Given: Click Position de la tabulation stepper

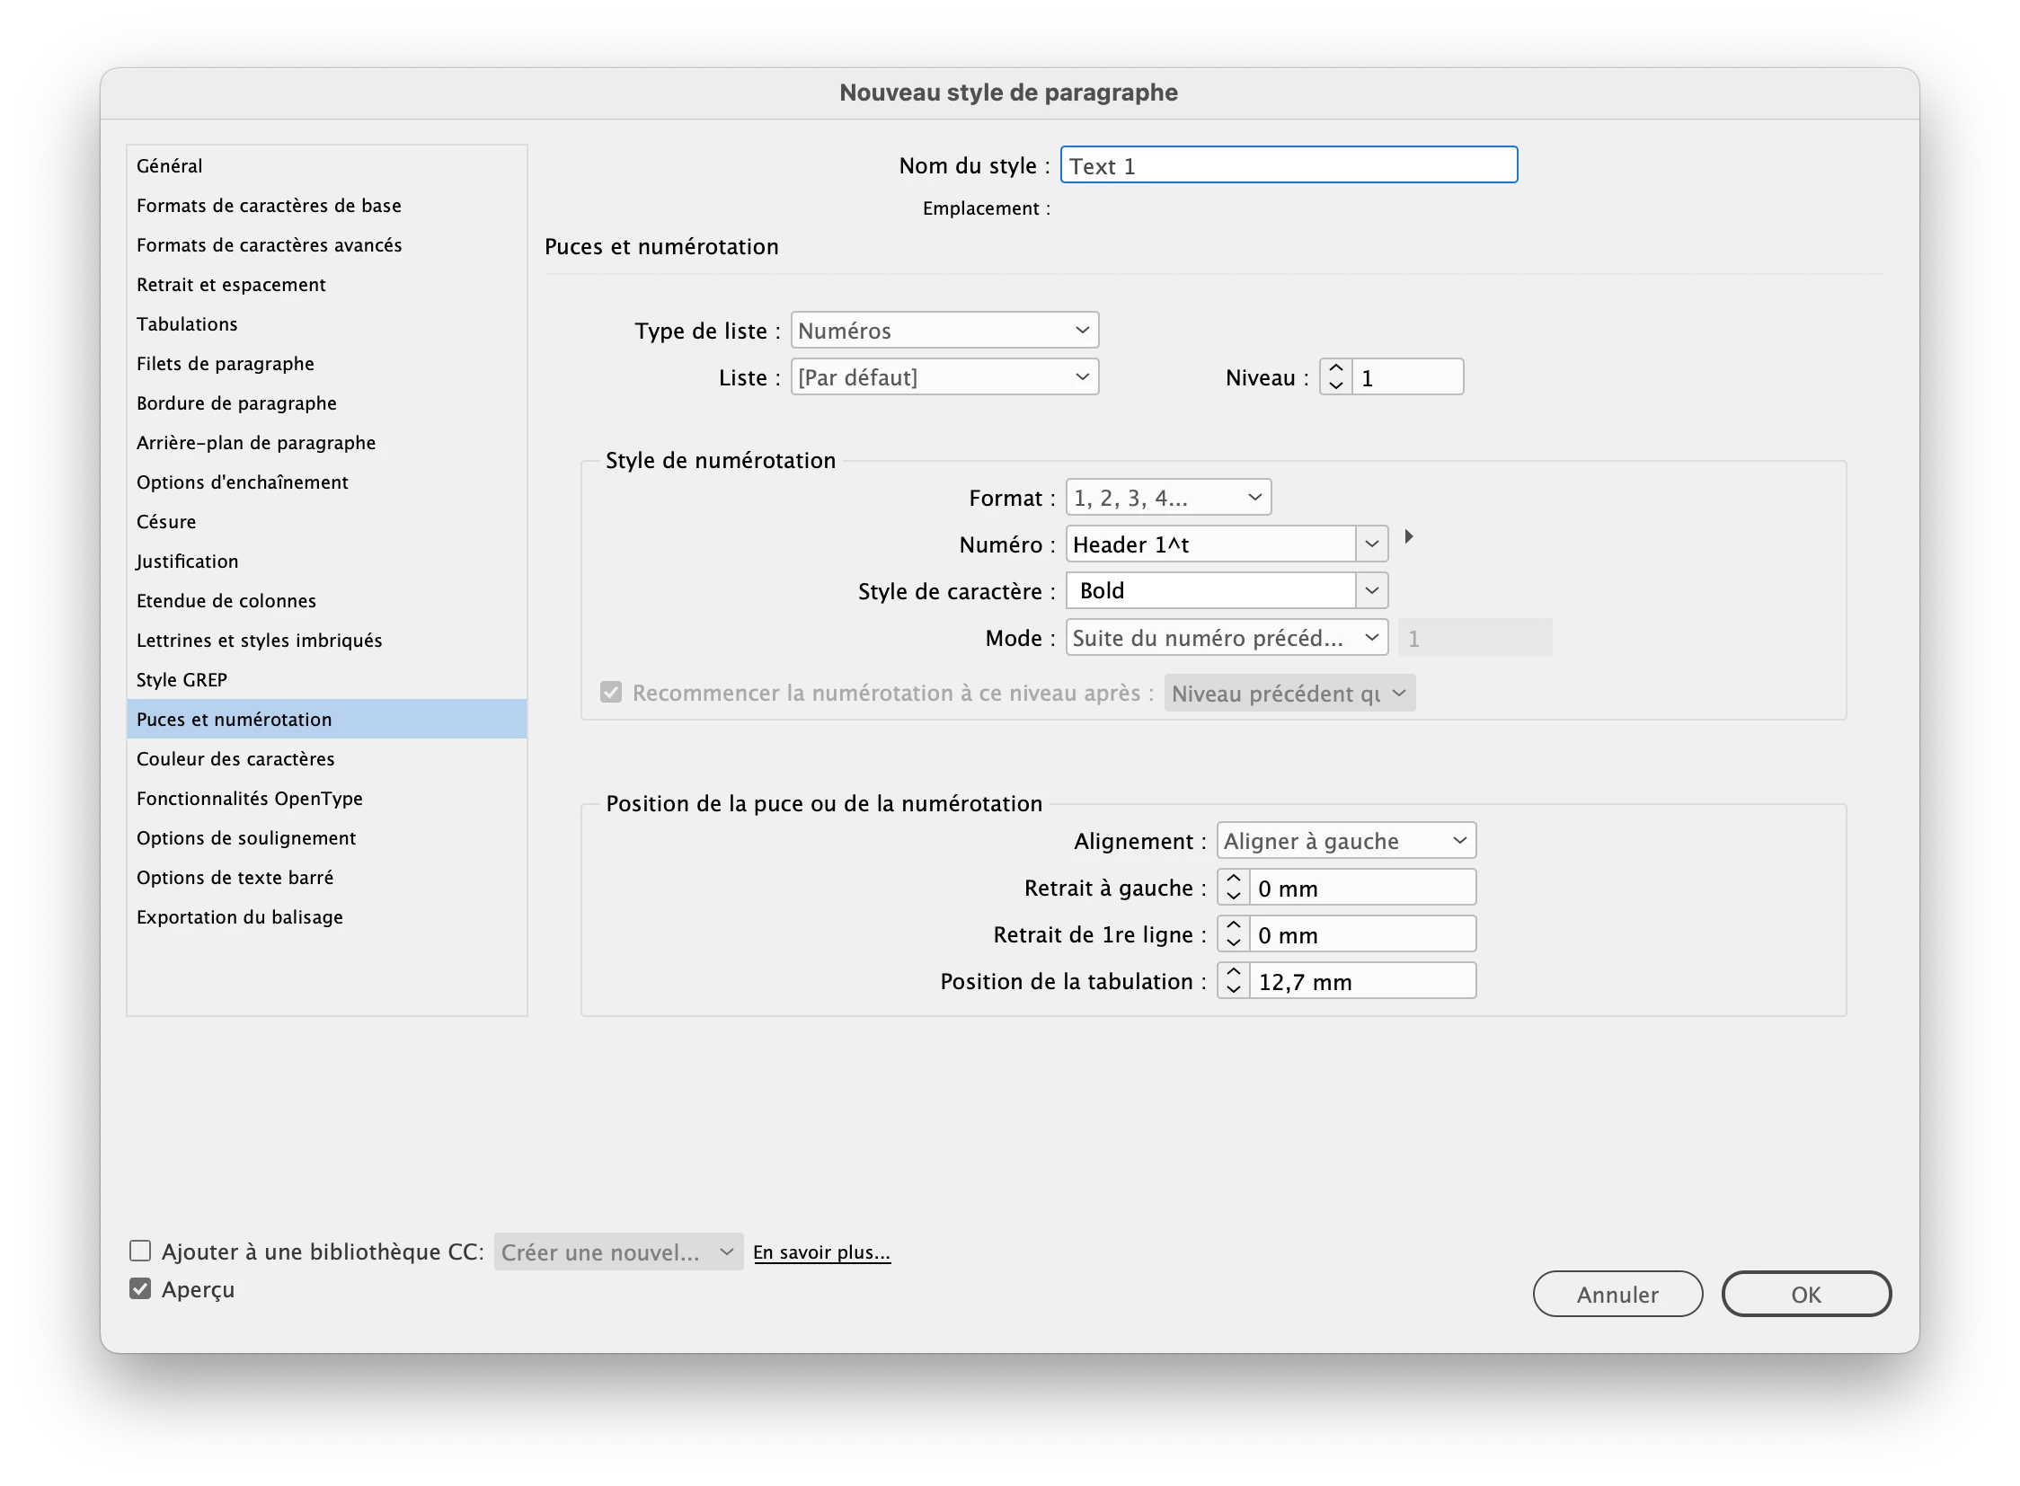Looking at the screenshot, I should [1234, 980].
